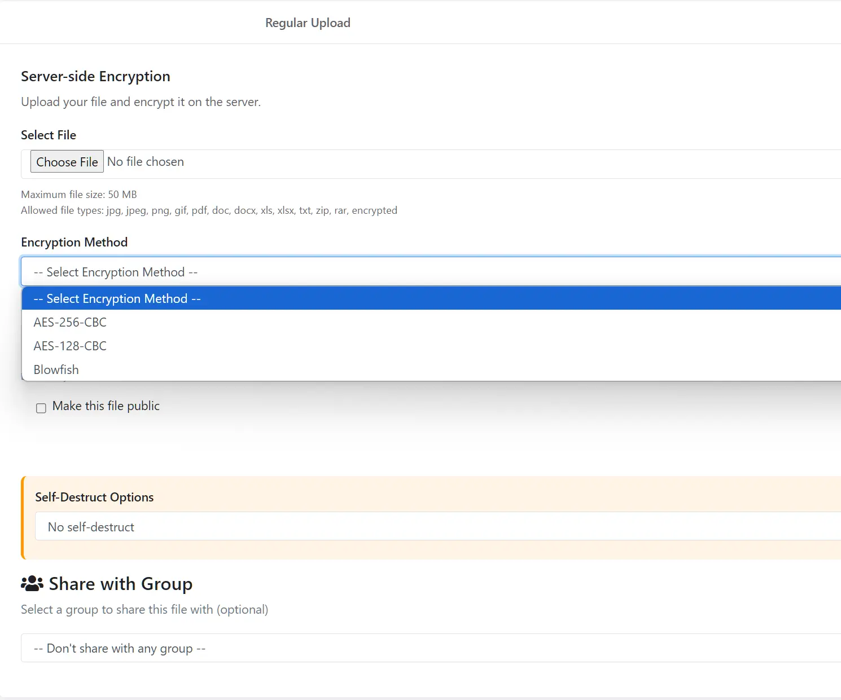Click the Choose File button
The height and width of the screenshot is (700, 841).
click(x=67, y=162)
